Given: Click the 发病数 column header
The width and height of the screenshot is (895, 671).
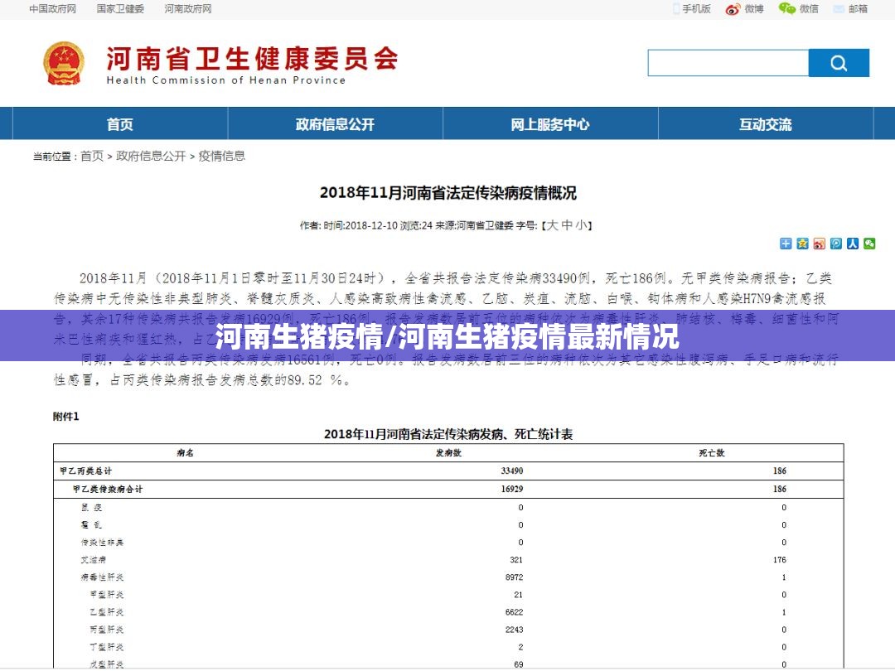Looking at the screenshot, I should pyautogui.click(x=448, y=452).
